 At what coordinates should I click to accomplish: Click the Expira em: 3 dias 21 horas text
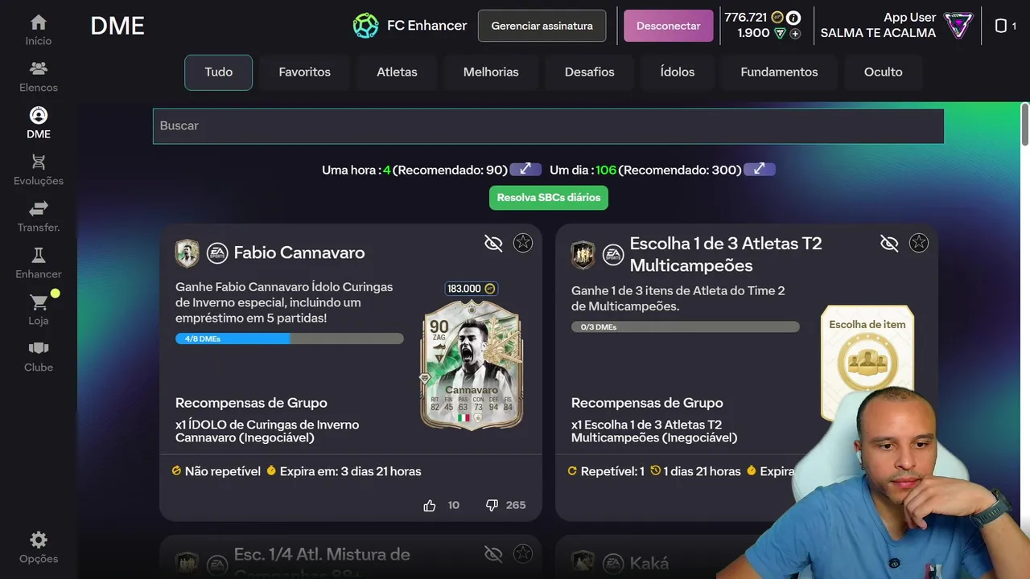click(350, 471)
